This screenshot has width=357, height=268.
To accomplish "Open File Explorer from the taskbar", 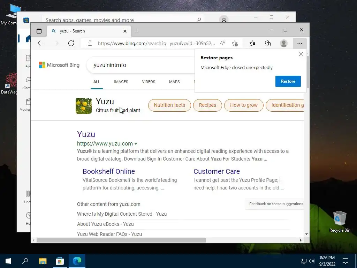I will tap(43, 261).
